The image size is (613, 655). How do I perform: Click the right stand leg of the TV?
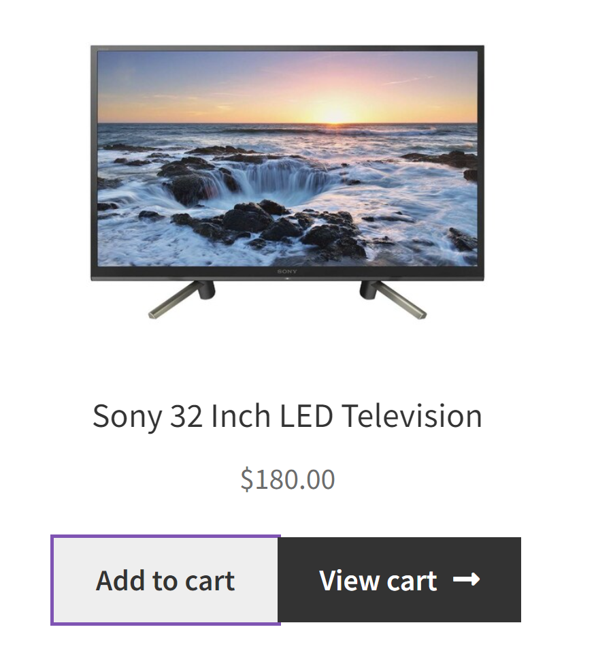393,300
